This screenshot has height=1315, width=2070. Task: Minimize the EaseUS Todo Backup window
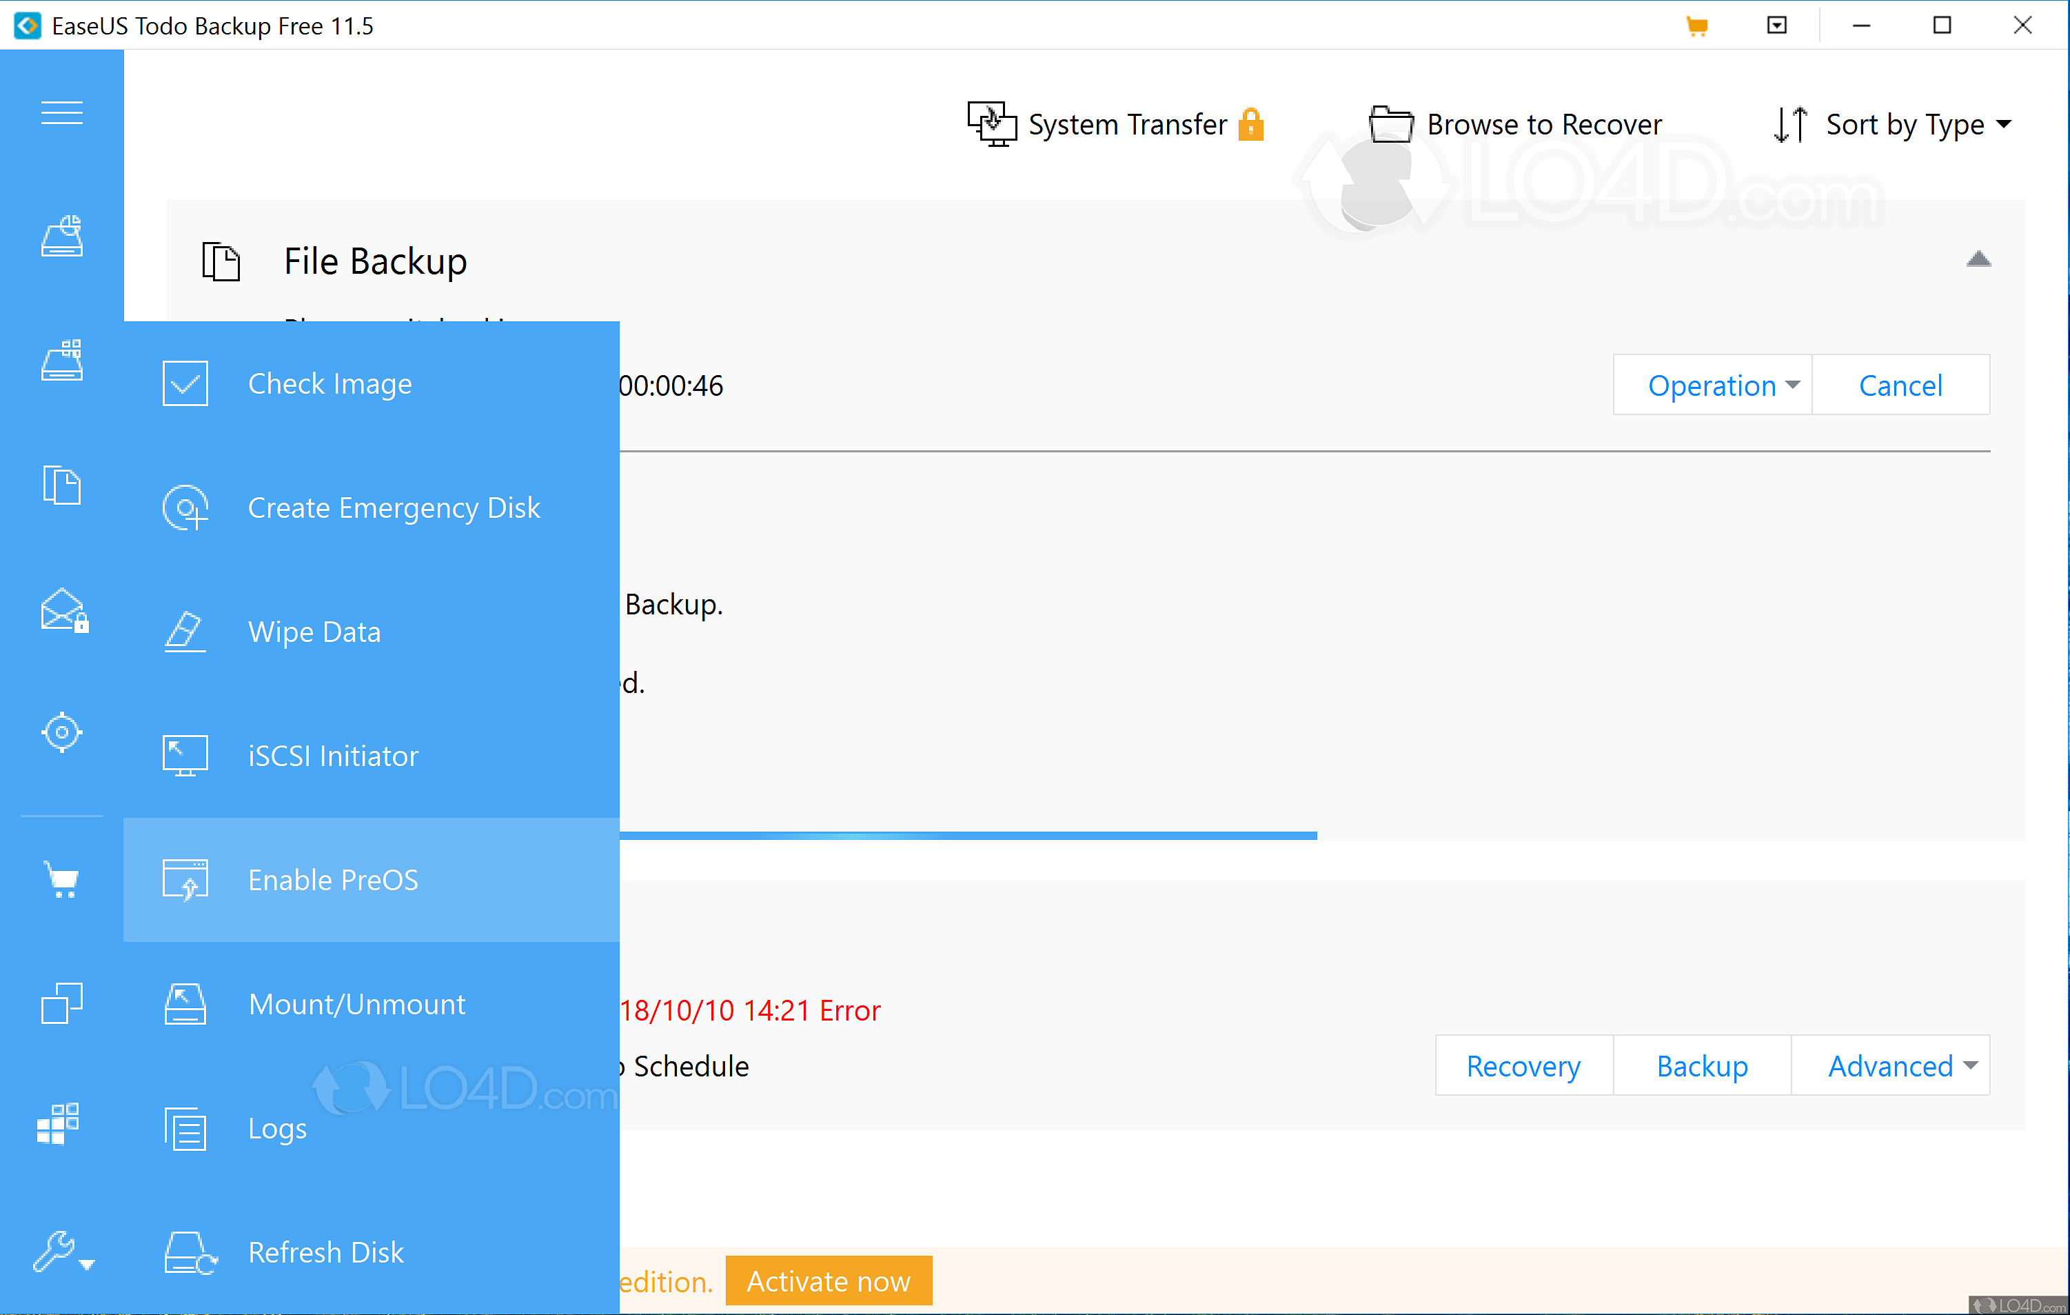(1862, 25)
